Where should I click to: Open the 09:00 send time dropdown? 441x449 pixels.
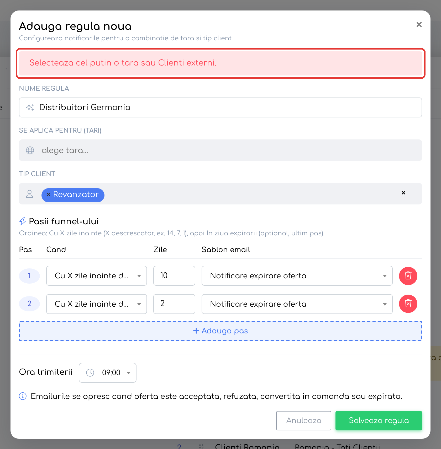(x=108, y=373)
